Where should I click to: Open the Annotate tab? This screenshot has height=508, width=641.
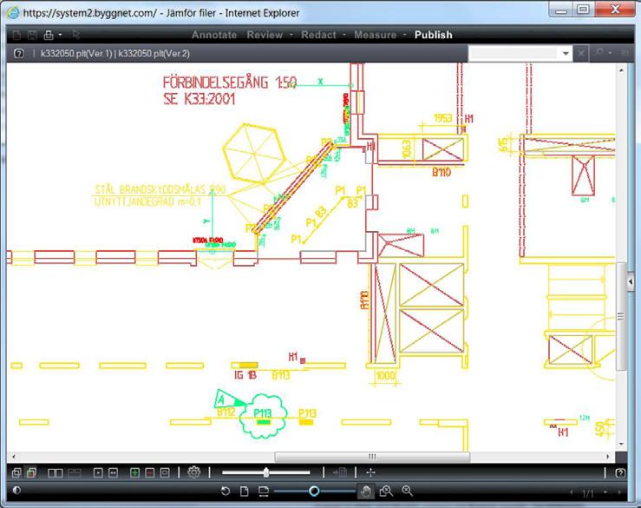[213, 35]
